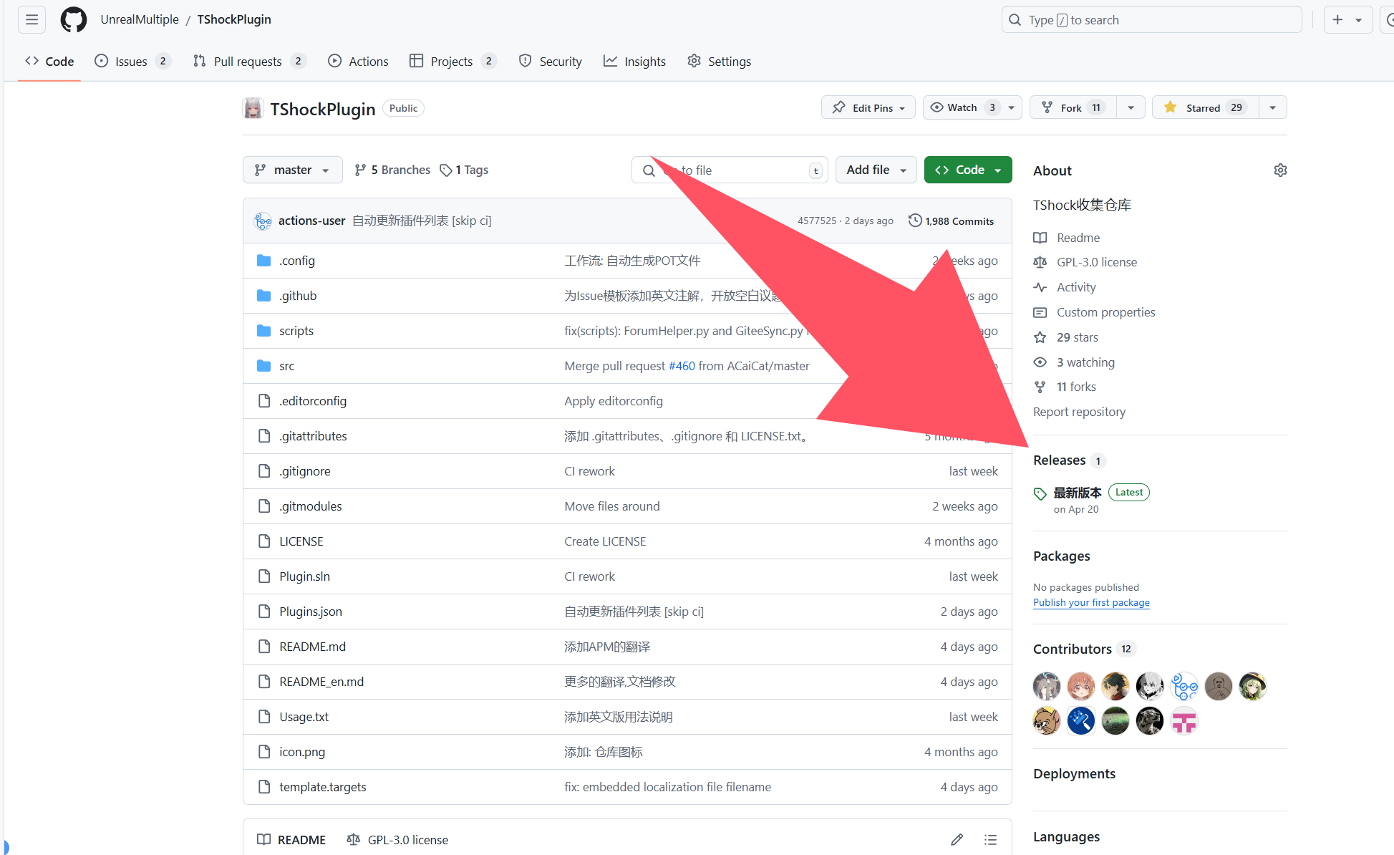Viewport: 1394px width, 855px height.
Task: Open the src folder
Action: click(x=286, y=366)
